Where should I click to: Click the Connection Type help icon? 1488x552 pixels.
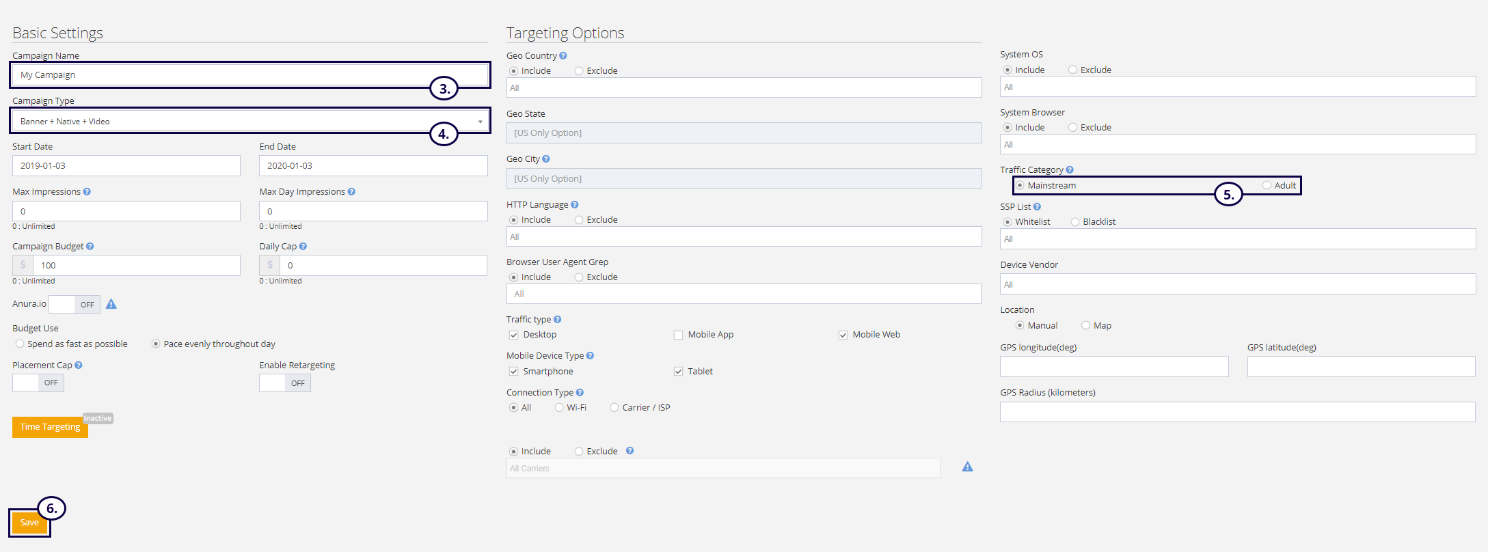[580, 393]
